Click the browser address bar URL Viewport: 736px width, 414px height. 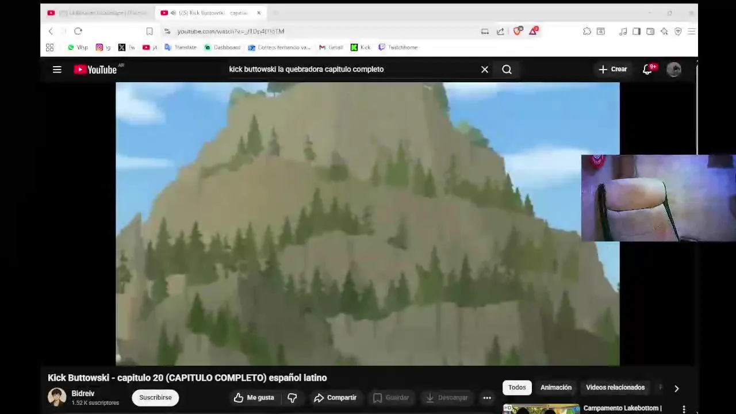coord(231,32)
